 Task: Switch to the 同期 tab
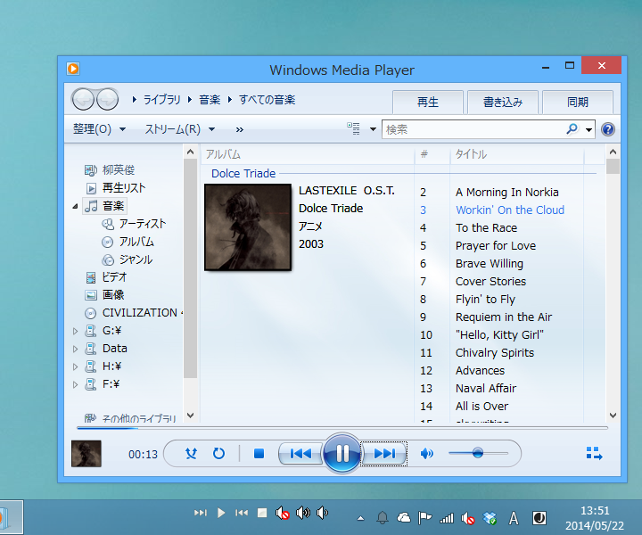(x=578, y=102)
